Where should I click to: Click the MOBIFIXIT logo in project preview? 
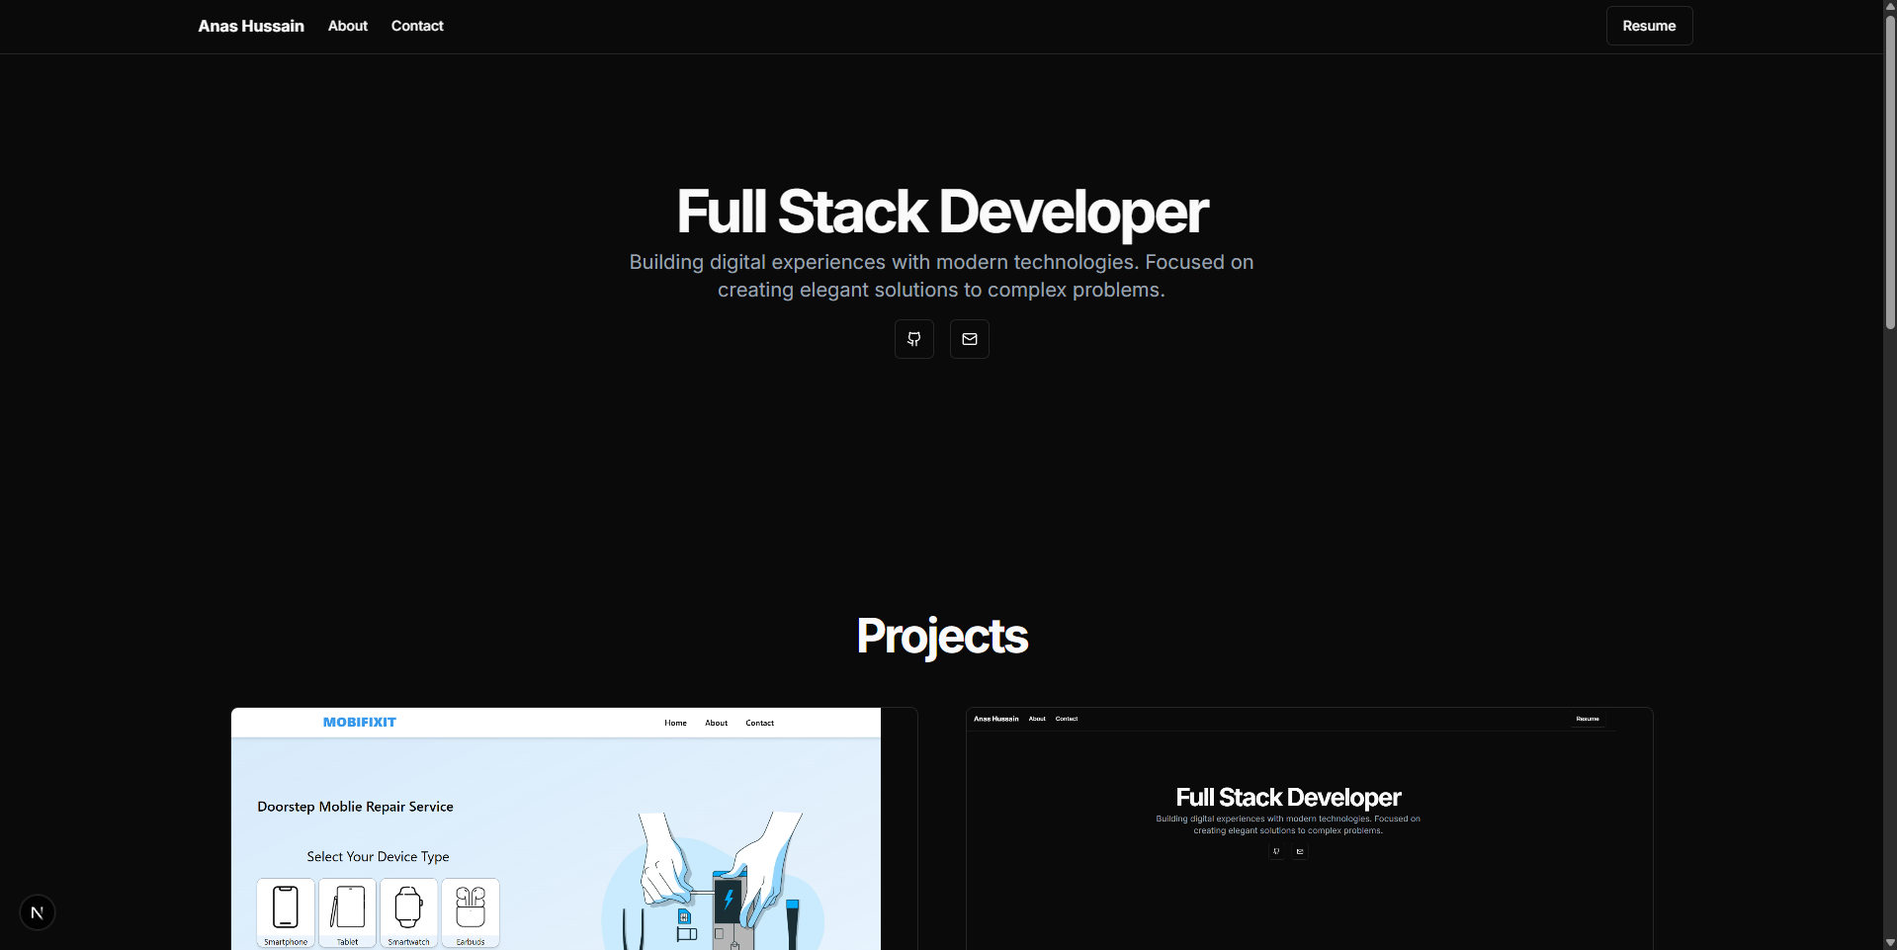[x=359, y=723]
